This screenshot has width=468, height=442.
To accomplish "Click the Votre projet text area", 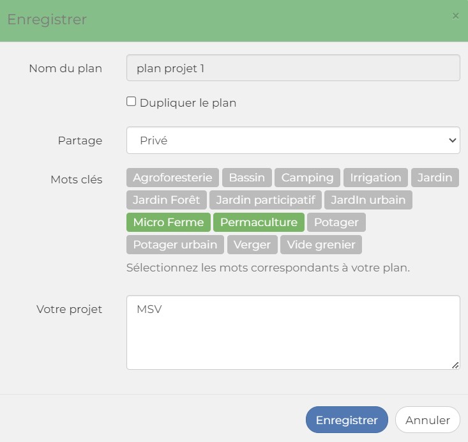I will 293,332.
